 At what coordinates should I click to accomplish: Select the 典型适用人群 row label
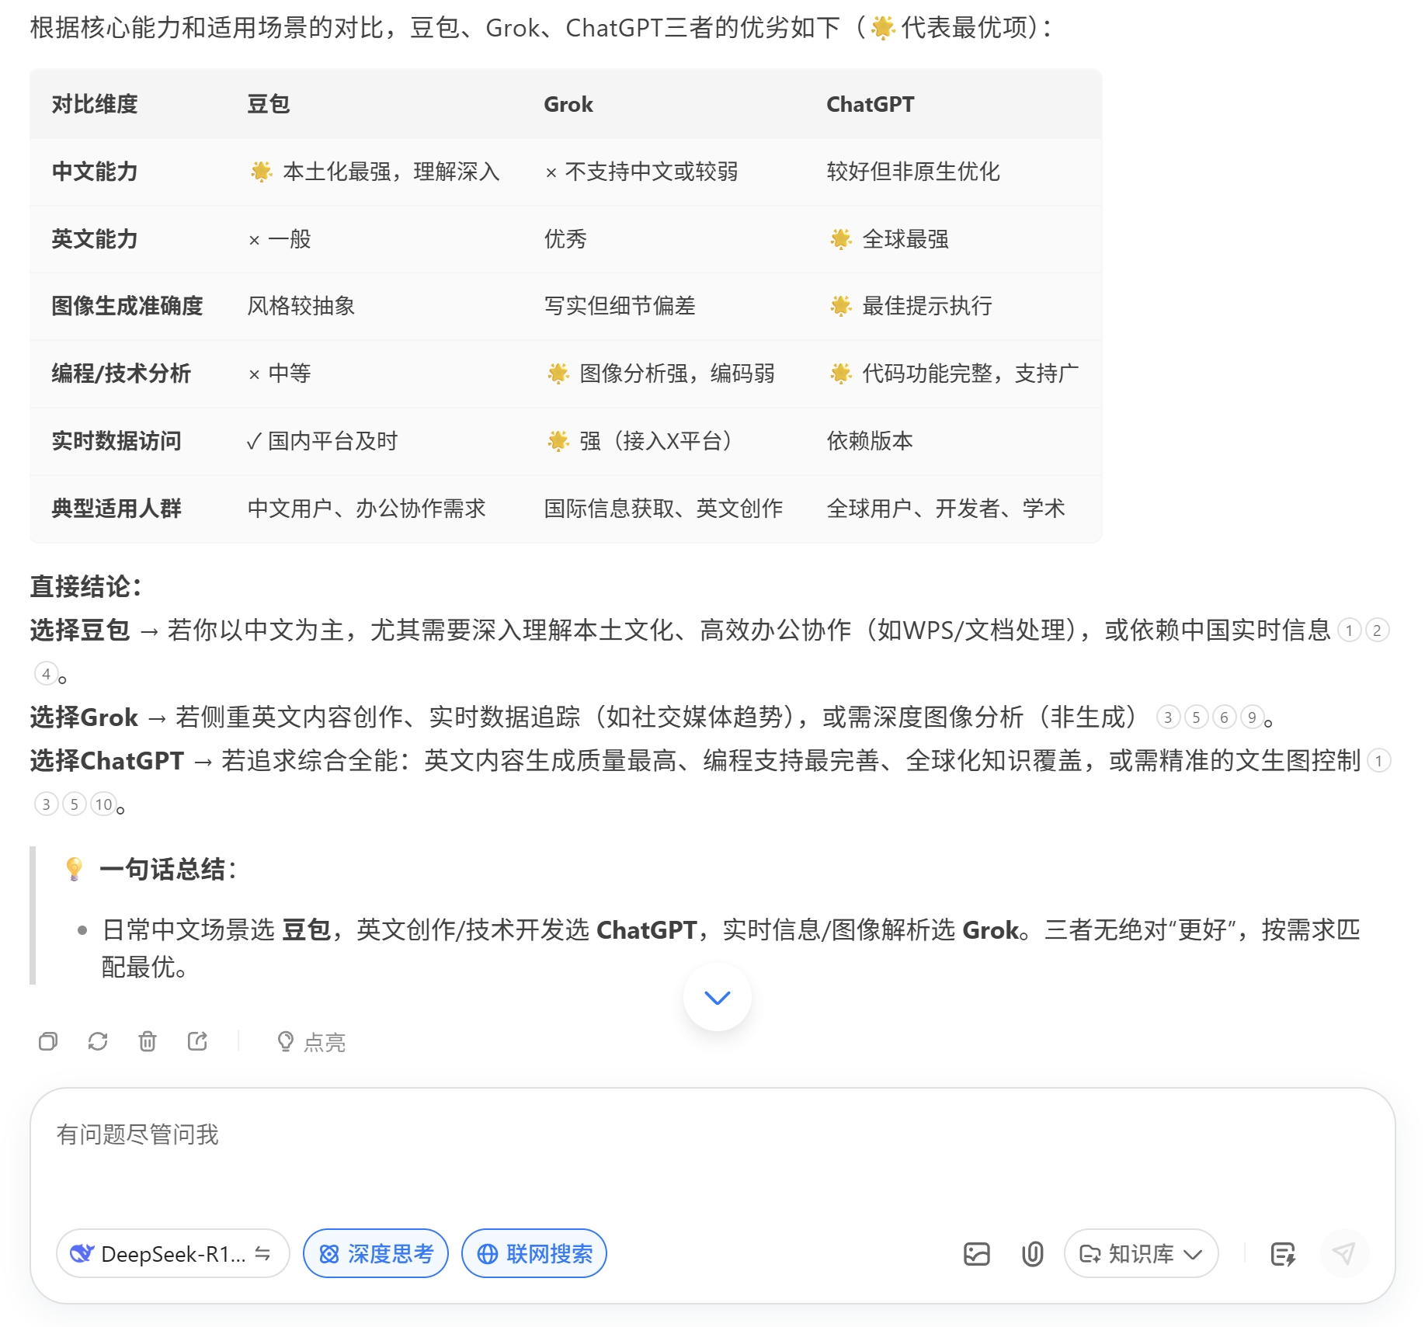point(116,509)
